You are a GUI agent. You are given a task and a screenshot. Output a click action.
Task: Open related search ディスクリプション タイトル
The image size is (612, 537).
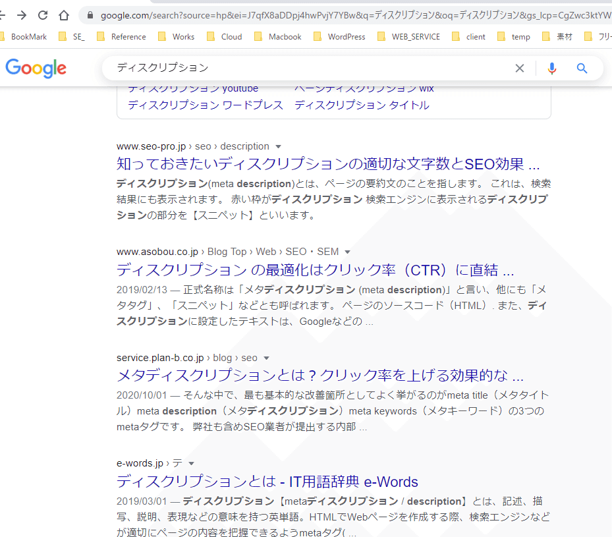pos(362,105)
